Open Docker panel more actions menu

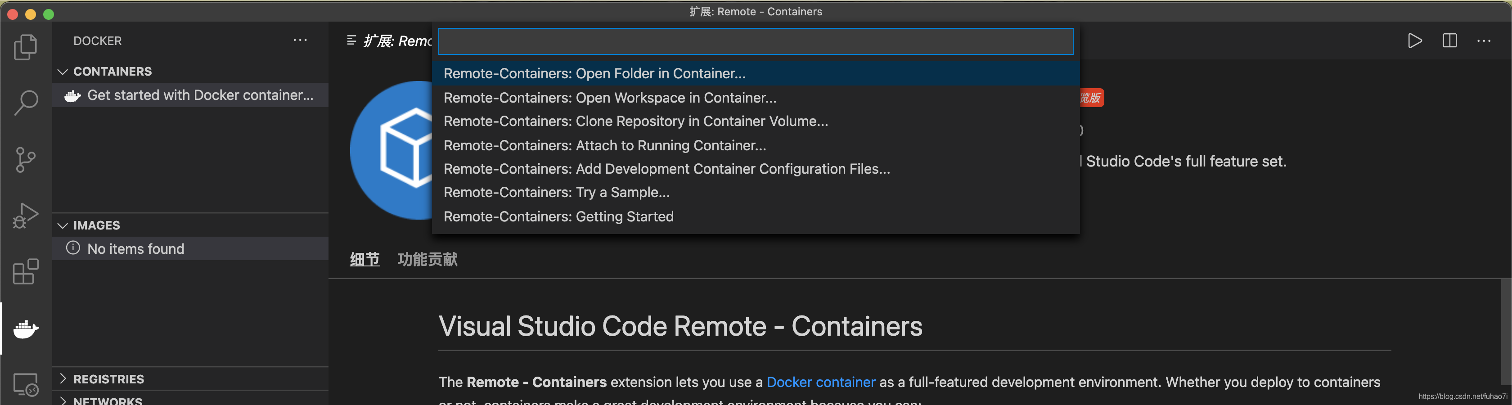(x=300, y=40)
